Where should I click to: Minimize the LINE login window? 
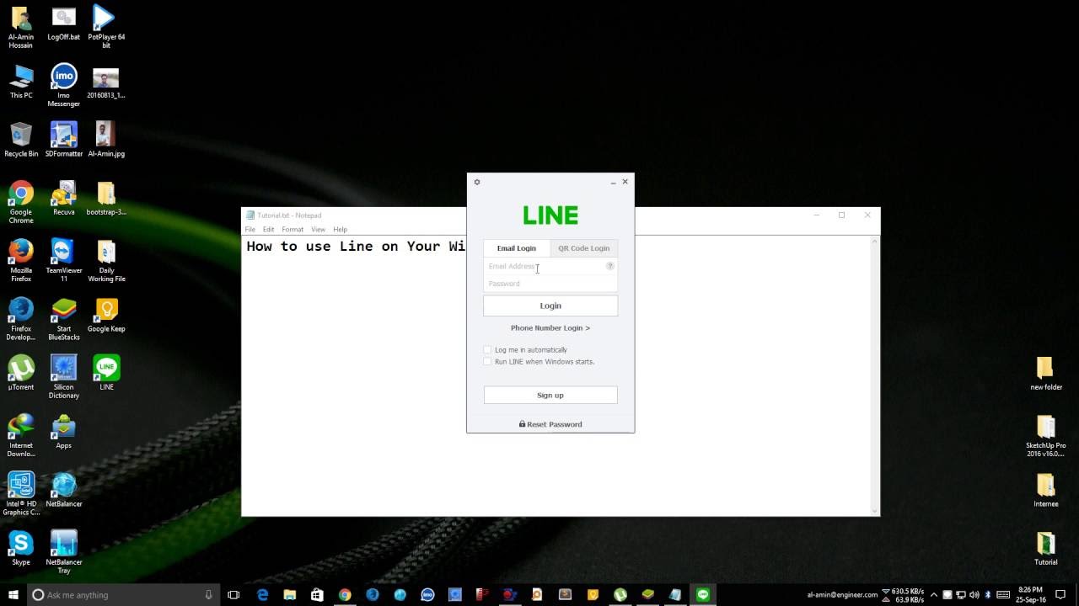pos(613,182)
